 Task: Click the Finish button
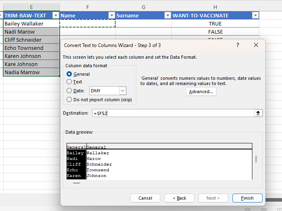pyautogui.click(x=247, y=198)
